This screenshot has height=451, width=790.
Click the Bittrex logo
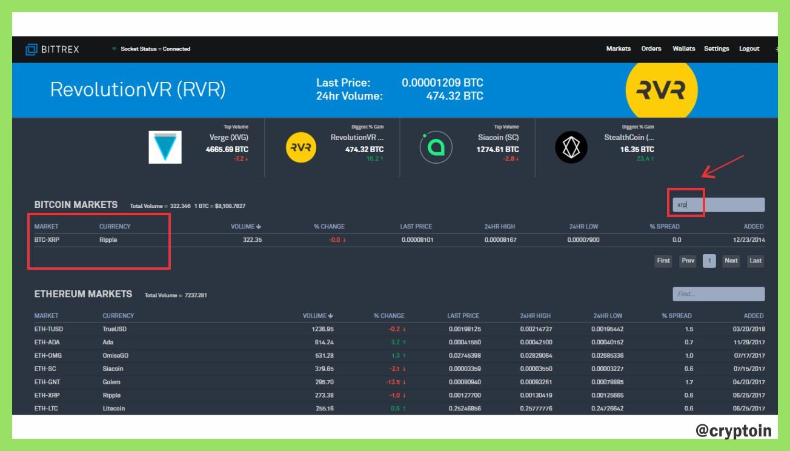click(52, 49)
